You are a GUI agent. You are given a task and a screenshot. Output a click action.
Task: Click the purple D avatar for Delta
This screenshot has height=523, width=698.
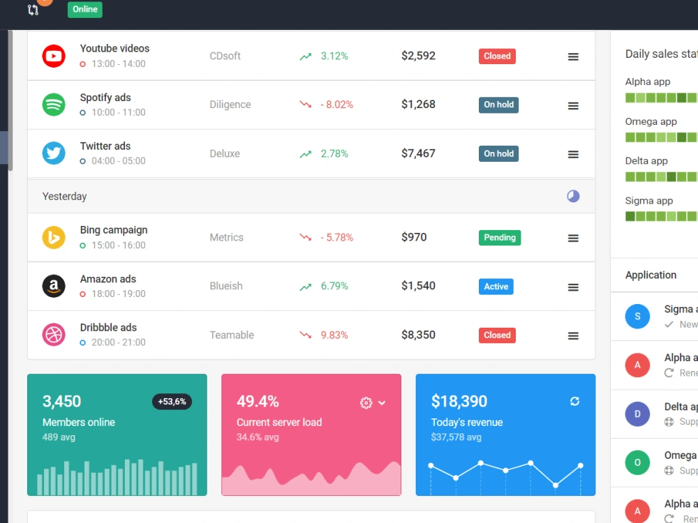pyautogui.click(x=637, y=414)
